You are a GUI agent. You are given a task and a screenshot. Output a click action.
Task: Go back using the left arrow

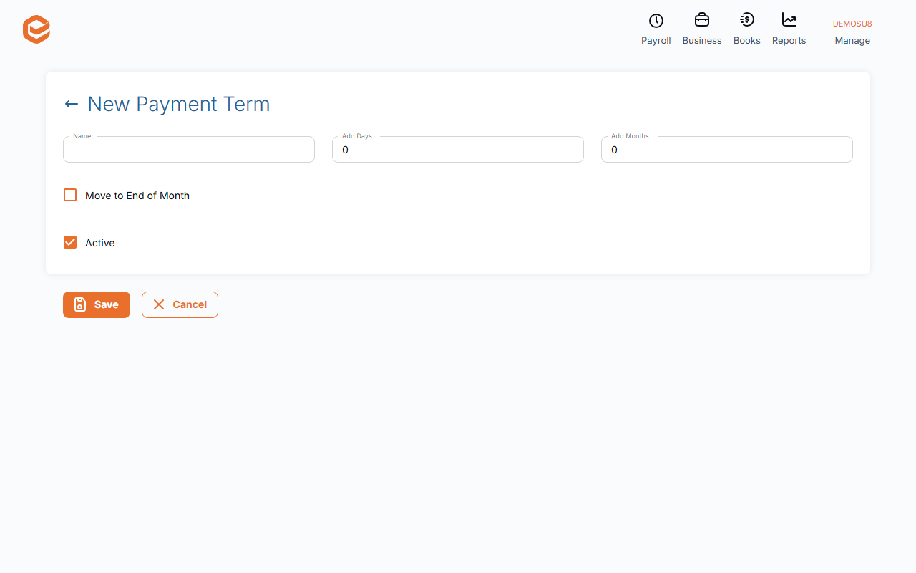point(71,104)
